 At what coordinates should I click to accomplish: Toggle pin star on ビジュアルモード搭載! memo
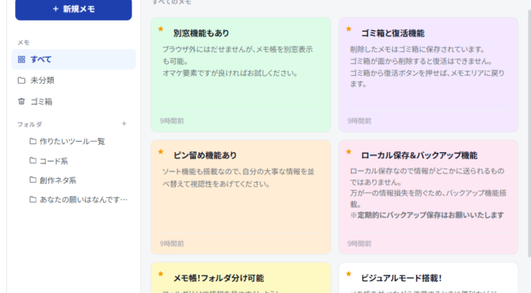349,274
